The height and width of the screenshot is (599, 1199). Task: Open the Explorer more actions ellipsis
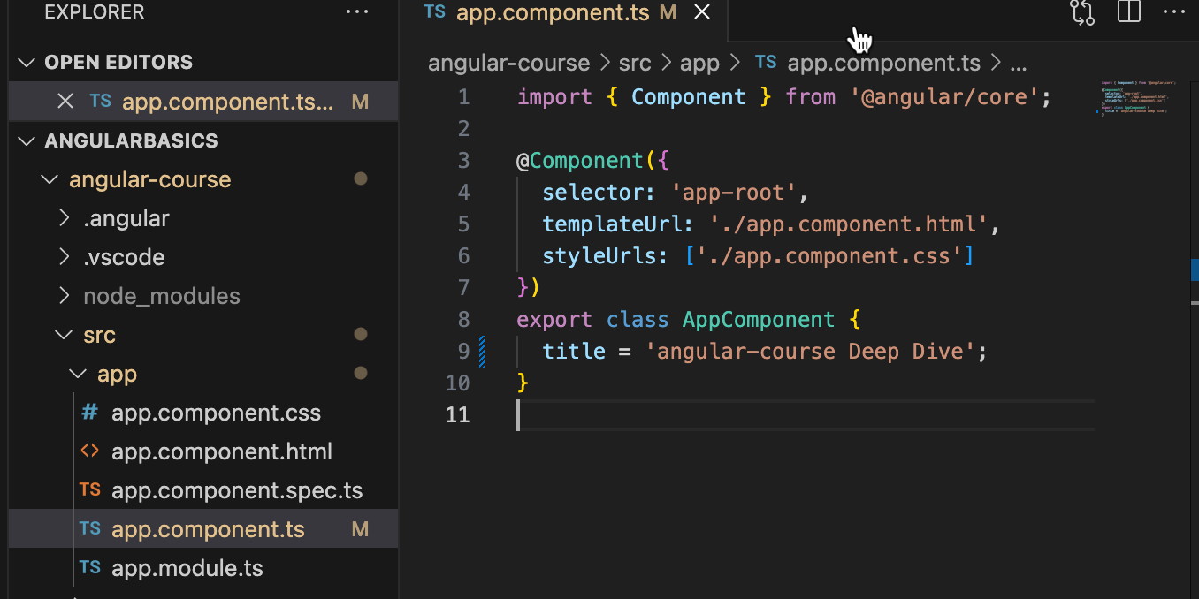click(357, 12)
